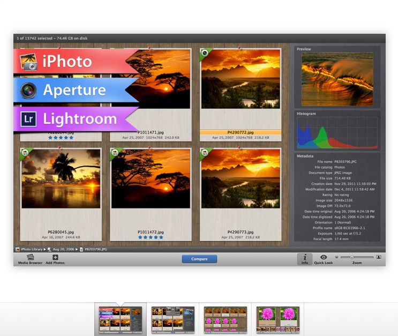Select the second screenshot thumbnail in the gallery strip
The height and width of the screenshot is (336, 398).
173,320
